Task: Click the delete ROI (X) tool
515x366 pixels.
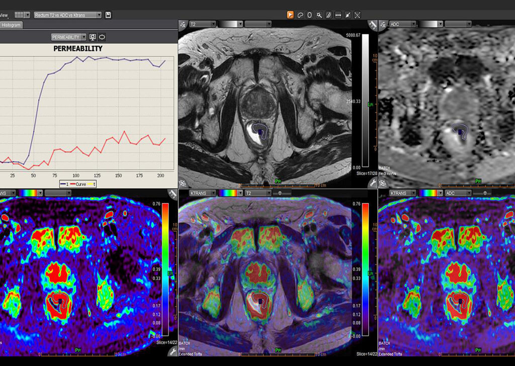Action: (x=357, y=15)
